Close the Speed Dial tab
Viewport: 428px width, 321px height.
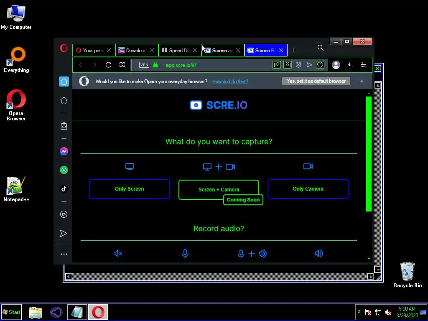click(195, 51)
